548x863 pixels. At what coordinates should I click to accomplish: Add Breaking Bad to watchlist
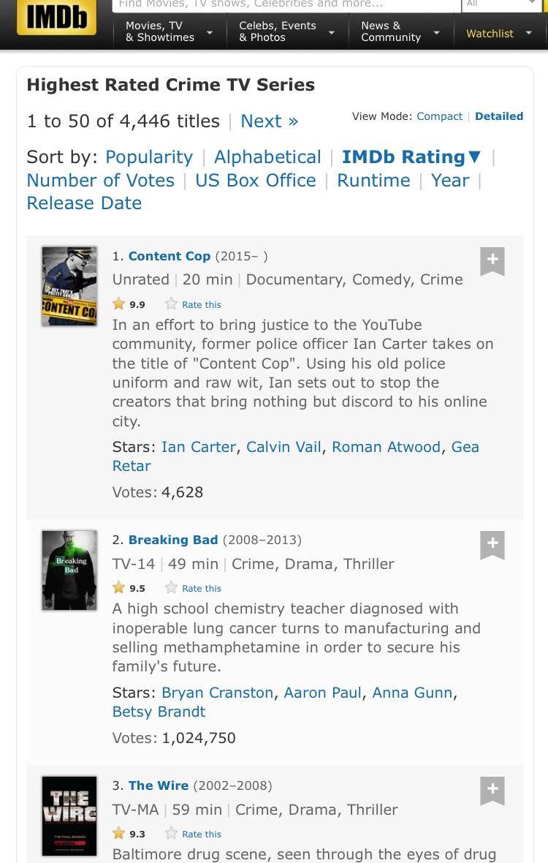pos(492,544)
